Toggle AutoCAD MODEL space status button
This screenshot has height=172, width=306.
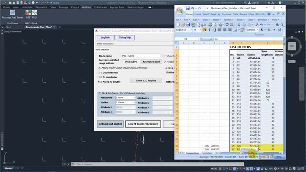[214, 169]
